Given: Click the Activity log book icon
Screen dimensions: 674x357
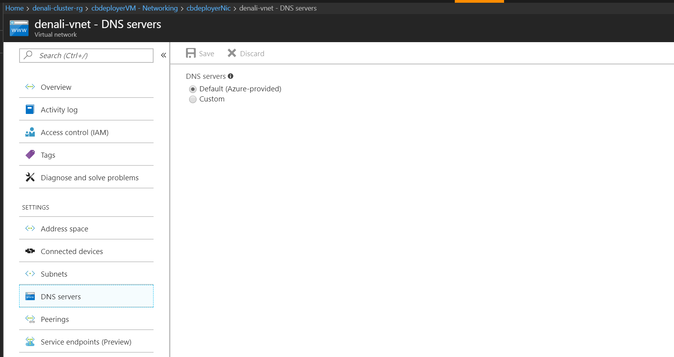Looking at the screenshot, I should pos(30,109).
